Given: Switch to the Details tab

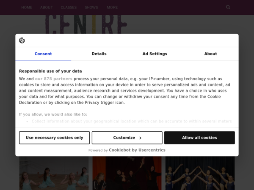Looking at the screenshot, I should coord(99,54).
